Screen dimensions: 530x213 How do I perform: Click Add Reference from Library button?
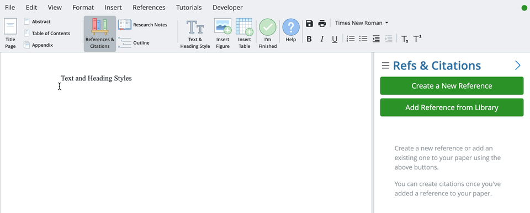coord(452,107)
